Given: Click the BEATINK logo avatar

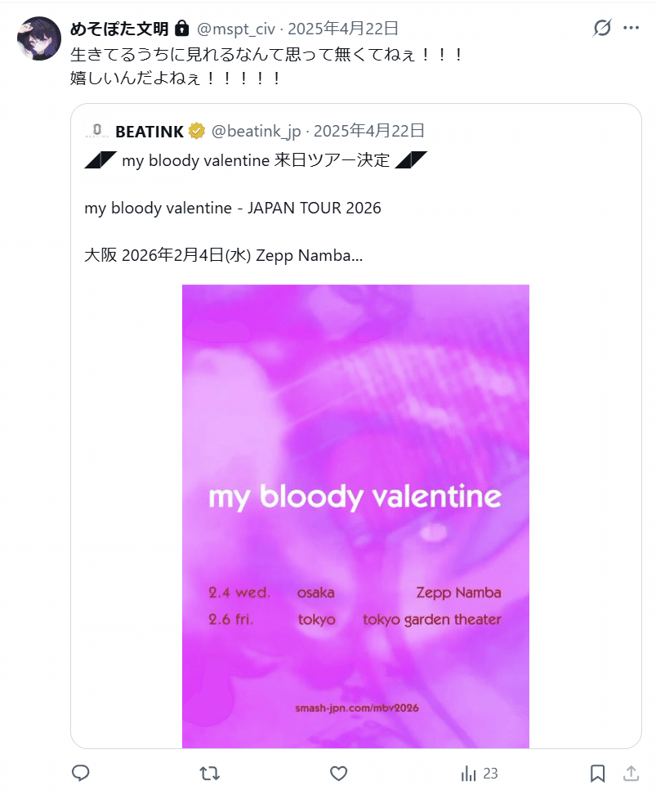Looking at the screenshot, I should 96,130.
